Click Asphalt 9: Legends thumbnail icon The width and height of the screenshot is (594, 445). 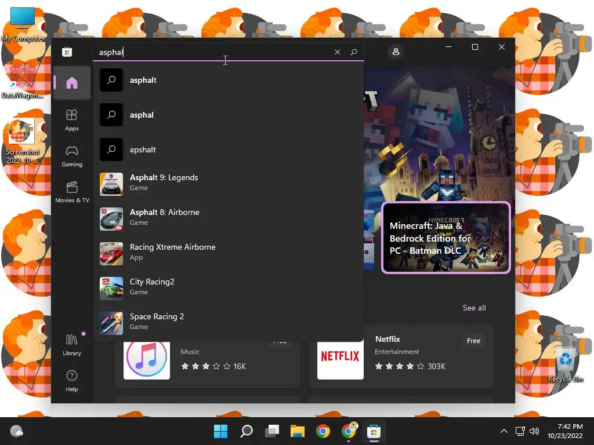pos(111,184)
